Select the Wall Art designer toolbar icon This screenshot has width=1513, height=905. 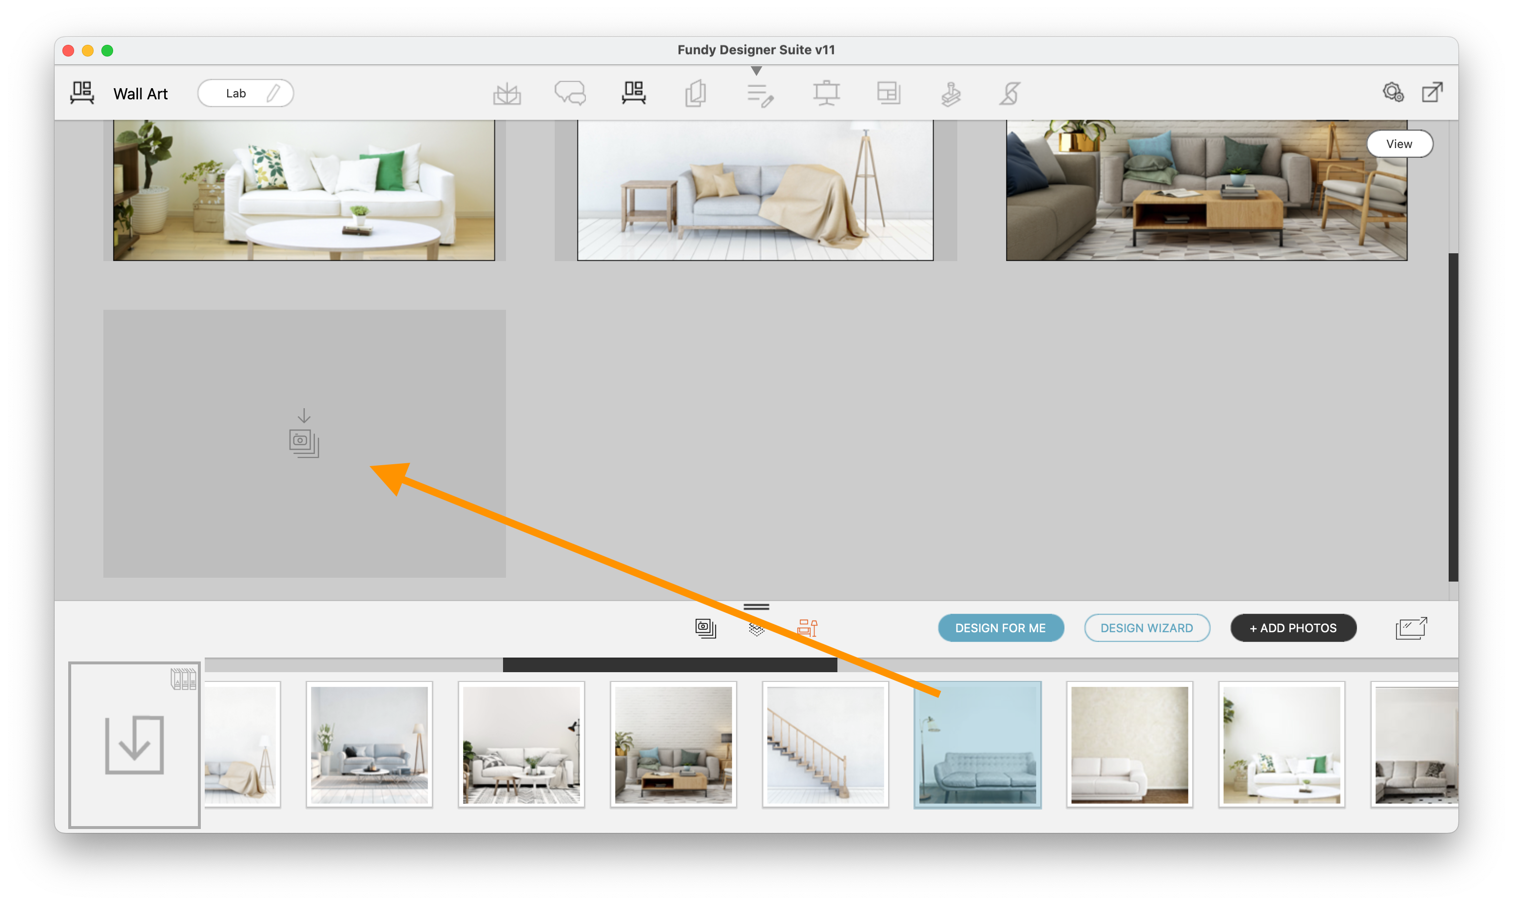634,94
